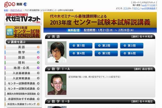This screenshot has width=162, height=108.
Task: Open the OCNID purchase history link
Action: tap(153, 5)
